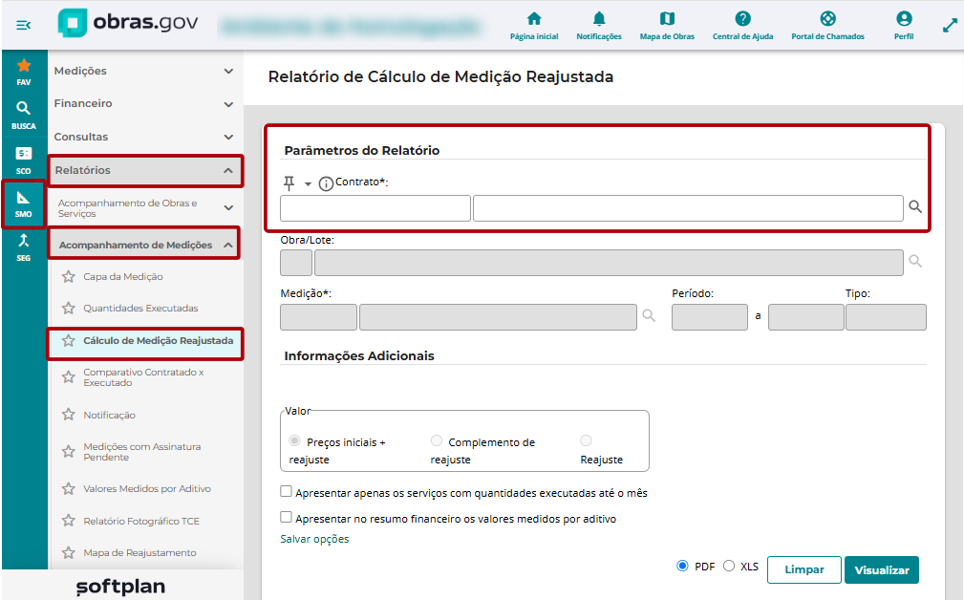Check valores medidos por aditivo option

(x=286, y=517)
